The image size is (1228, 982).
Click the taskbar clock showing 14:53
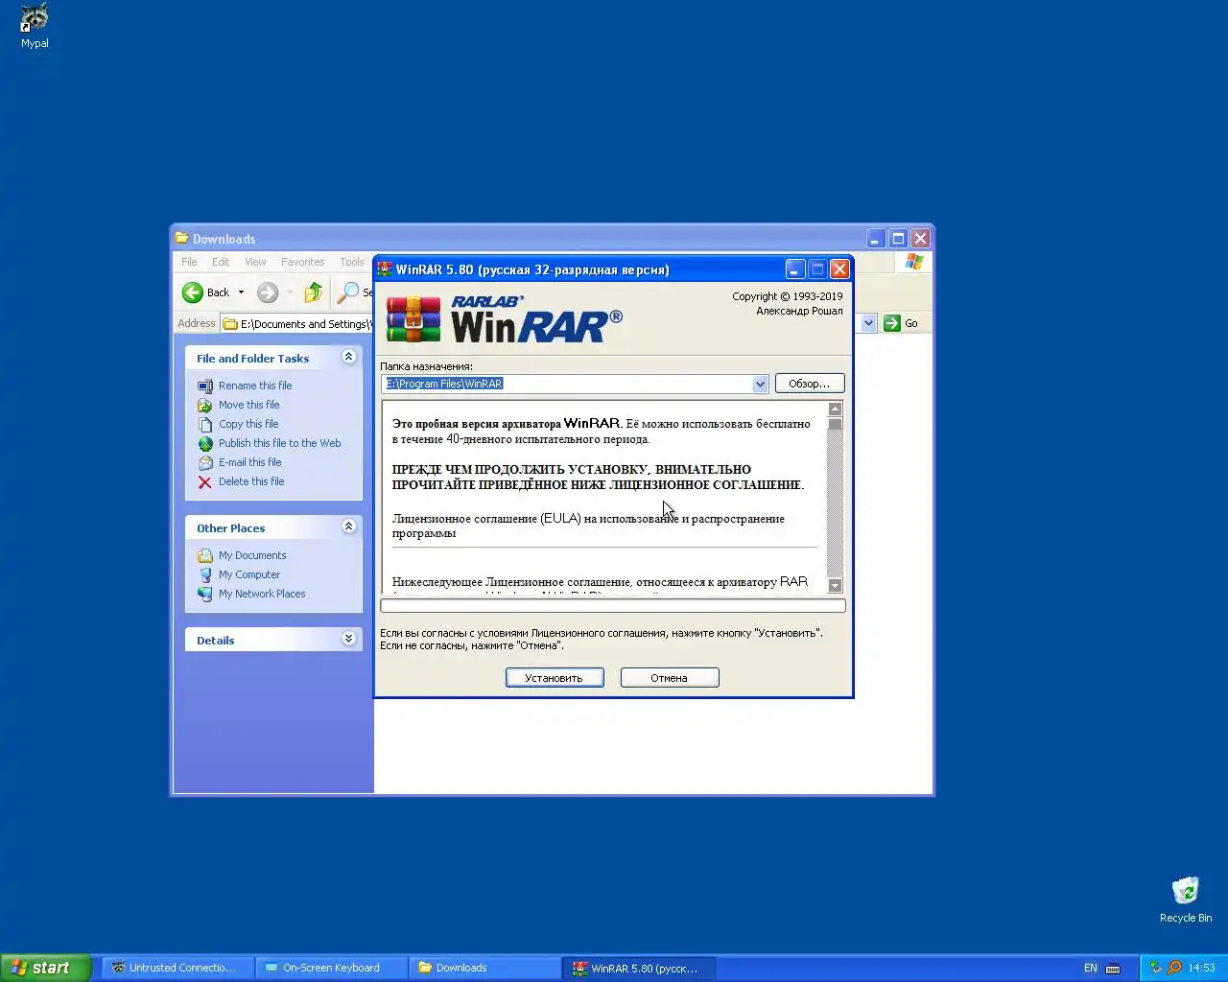1201,968
